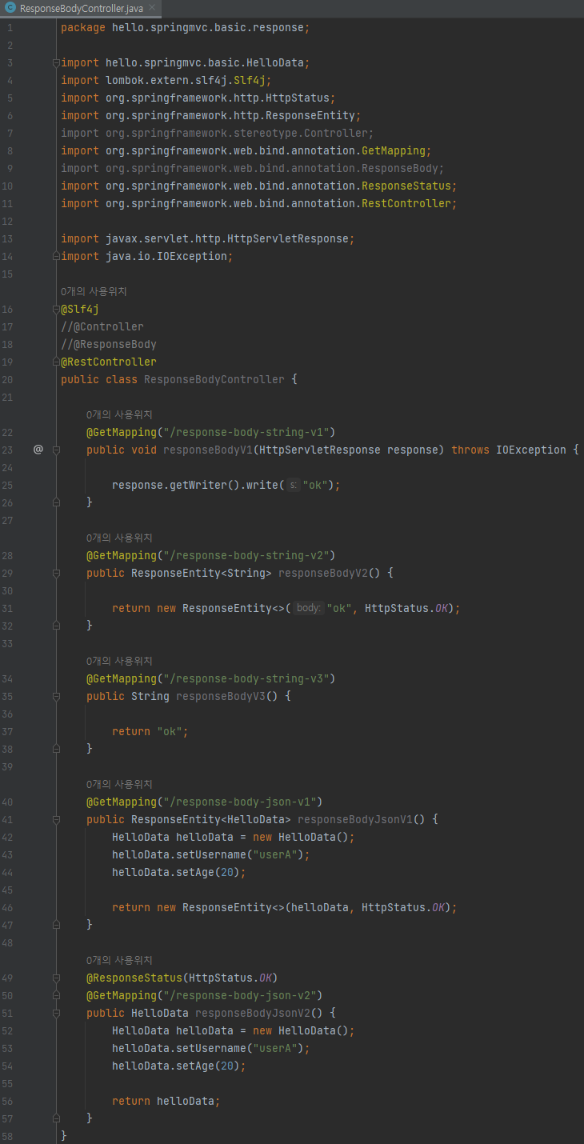Image resolution: width=584 pixels, height=1144 pixels.
Task: Open usages hint above @ResponseStatus annotation
Action: click(x=119, y=960)
